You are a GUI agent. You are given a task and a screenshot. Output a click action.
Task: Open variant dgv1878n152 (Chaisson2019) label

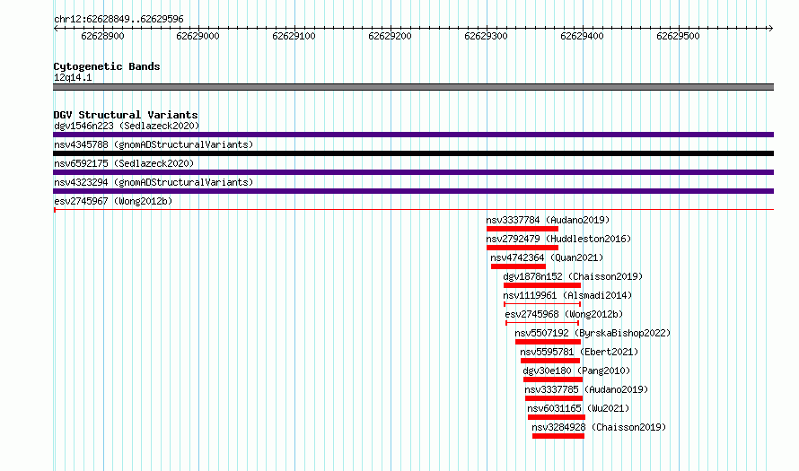[x=573, y=276]
